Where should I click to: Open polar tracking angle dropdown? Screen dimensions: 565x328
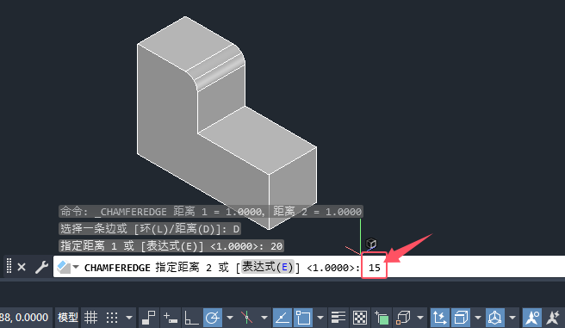230,318
